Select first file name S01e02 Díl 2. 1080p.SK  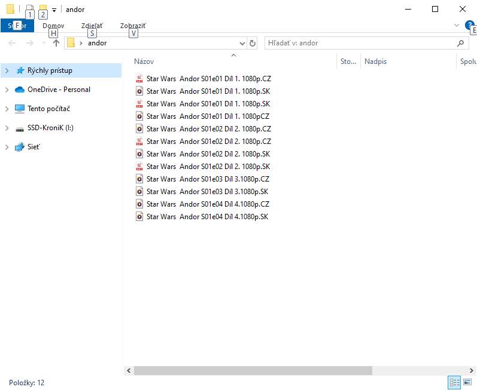(x=208, y=154)
